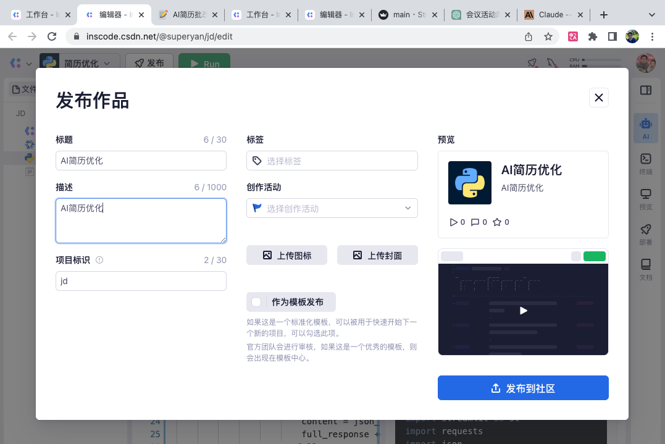The image size is (665, 444).
Task: Reload the current page
Action: coord(52,36)
